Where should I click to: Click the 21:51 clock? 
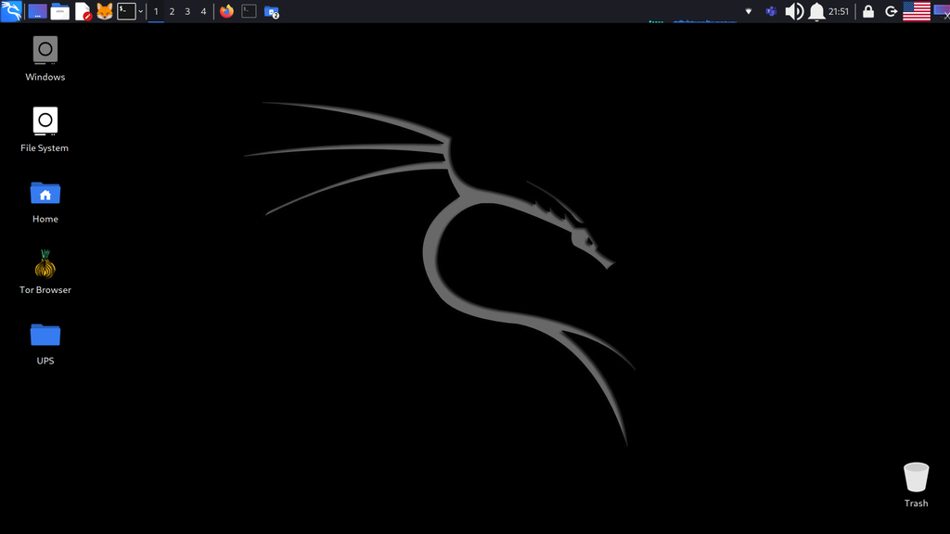pyautogui.click(x=839, y=11)
